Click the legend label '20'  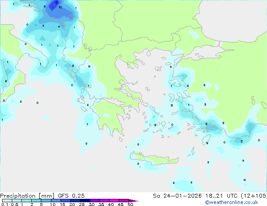click(x=72, y=204)
